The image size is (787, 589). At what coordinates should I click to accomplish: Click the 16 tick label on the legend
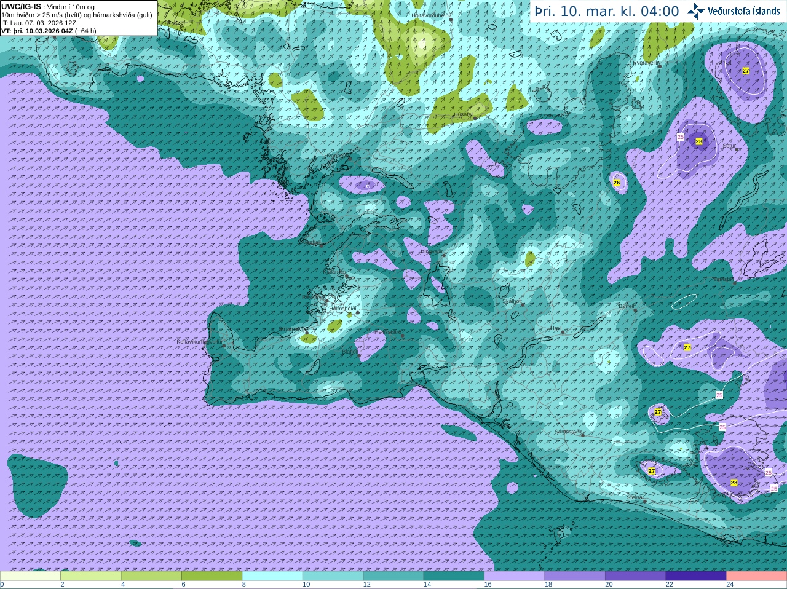[488, 585]
